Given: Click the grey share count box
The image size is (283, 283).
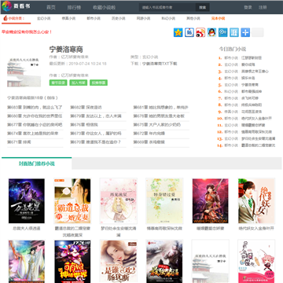Looking at the screenshot, I should click(x=258, y=32).
